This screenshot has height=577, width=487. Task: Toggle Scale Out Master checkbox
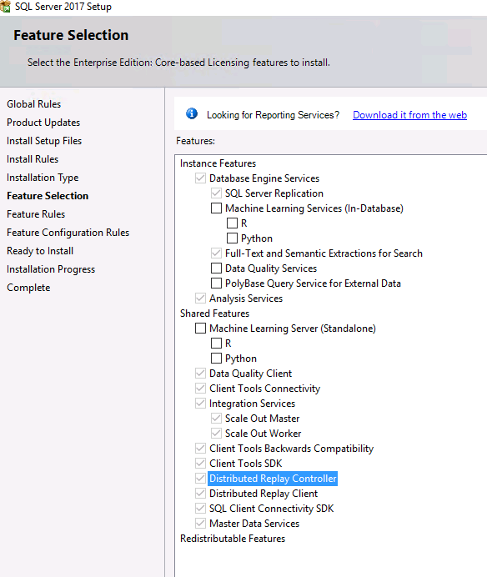pos(216,419)
